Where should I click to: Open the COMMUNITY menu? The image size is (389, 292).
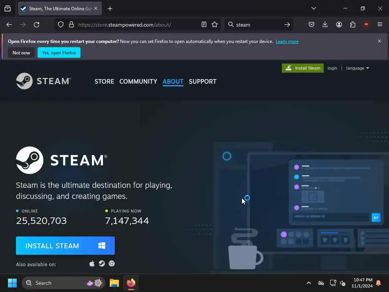138,81
